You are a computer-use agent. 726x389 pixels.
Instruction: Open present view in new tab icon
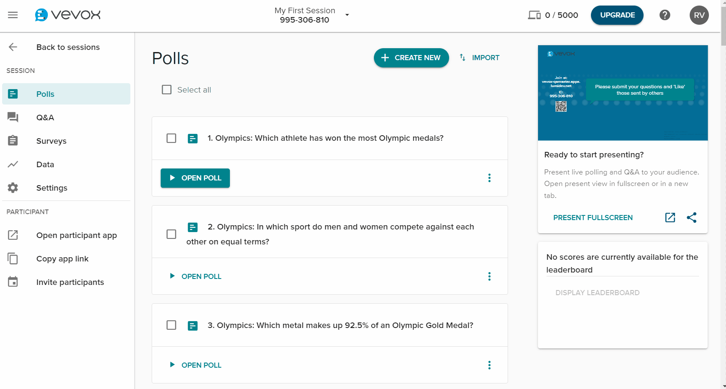[x=670, y=218]
